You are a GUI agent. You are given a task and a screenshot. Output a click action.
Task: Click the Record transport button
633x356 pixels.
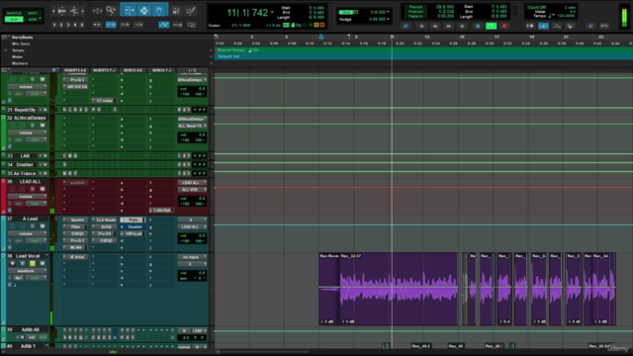click(x=504, y=26)
